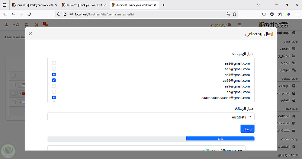The height and width of the screenshot is (159, 302).
Task: Tick the select-all checkbox in background table header
Action: coord(14,76)
